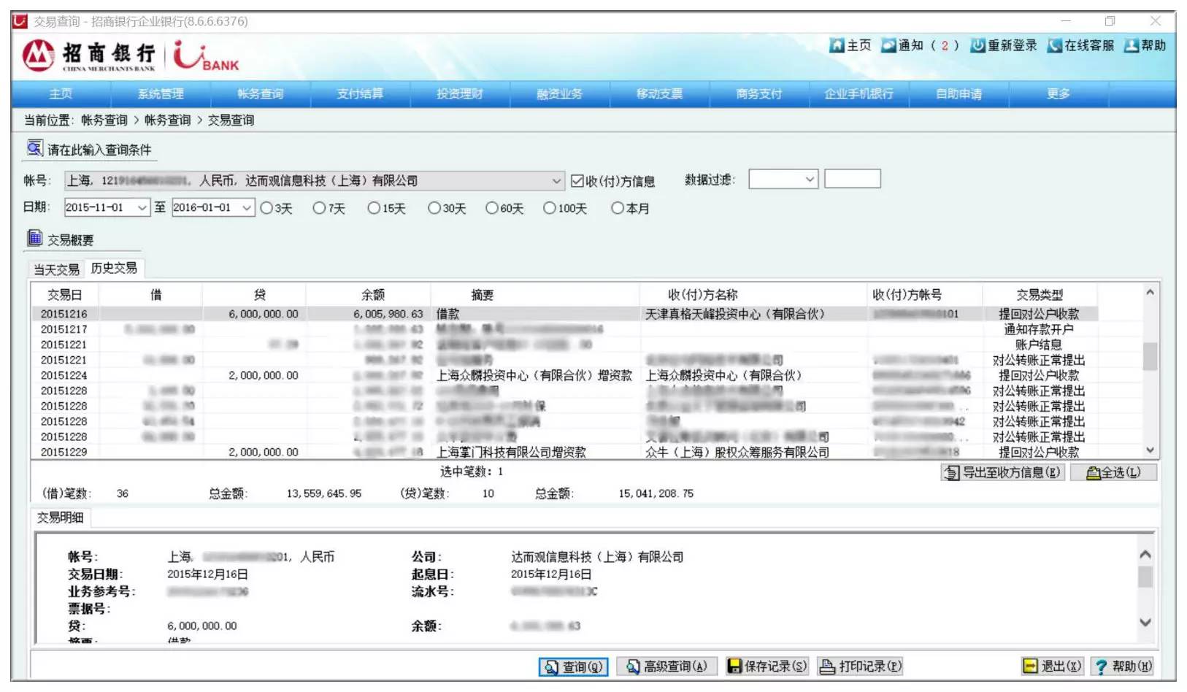Click the search icon beside 请在此输入查询条件
Screen dimensions: 1187x692
click(35, 148)
